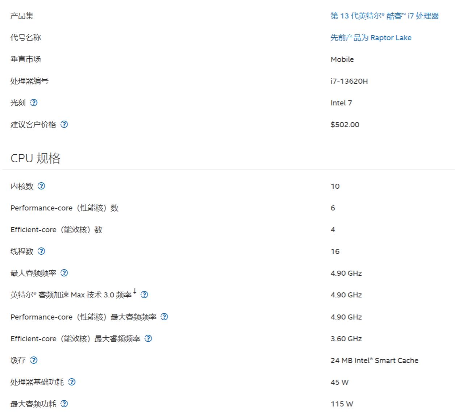This screenshot has width=455, height=413.
Task: Click the 线程数 value 16
Action: [335, 251]
